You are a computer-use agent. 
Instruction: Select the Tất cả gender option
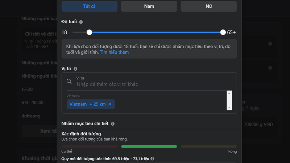(89, 6)
